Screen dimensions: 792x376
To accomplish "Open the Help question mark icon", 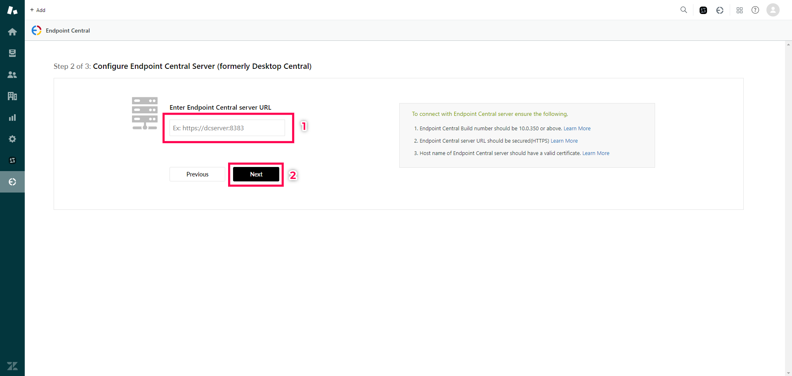I will point(755,10).
